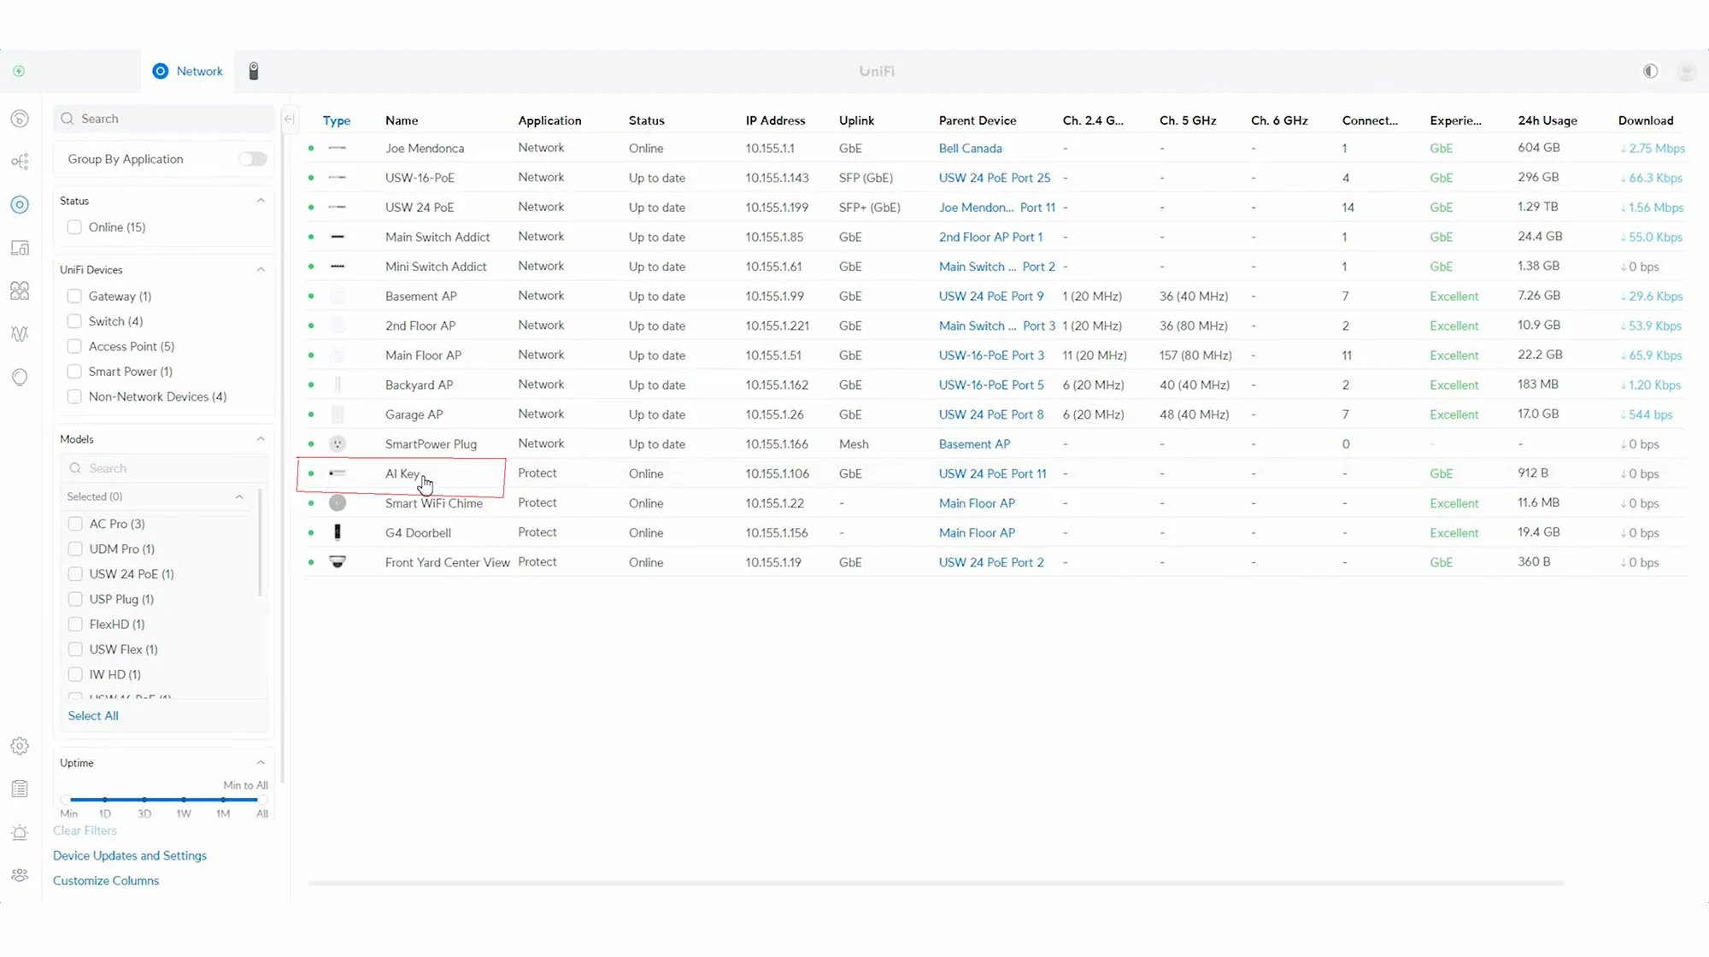Screen dimensions: 1709x957
Task: Switch to the Network application tab
Action: 187,71
